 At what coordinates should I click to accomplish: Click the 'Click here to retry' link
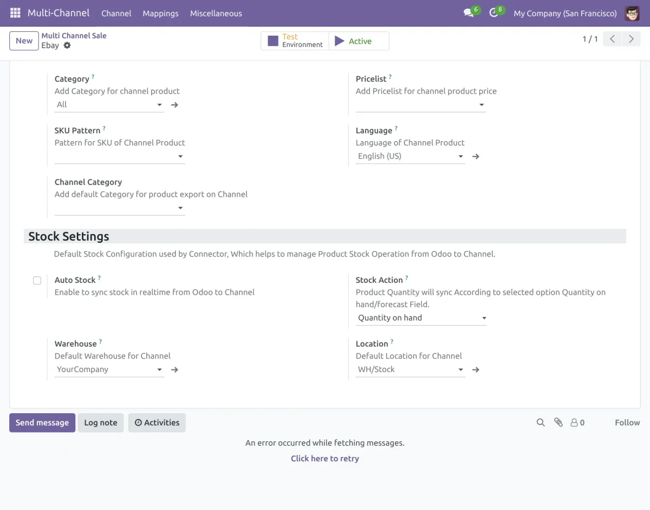click(x=325, y=459)
